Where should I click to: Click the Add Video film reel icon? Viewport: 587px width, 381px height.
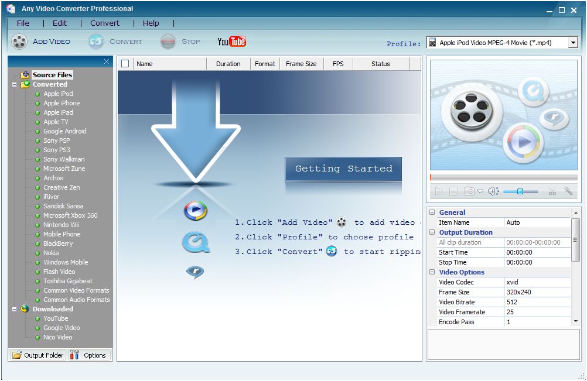[19, 42]
